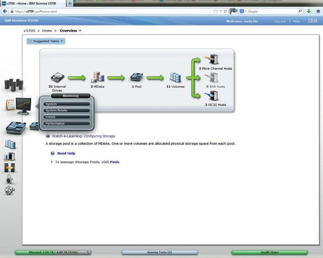Open a new browser tab

tap(70, 4)
